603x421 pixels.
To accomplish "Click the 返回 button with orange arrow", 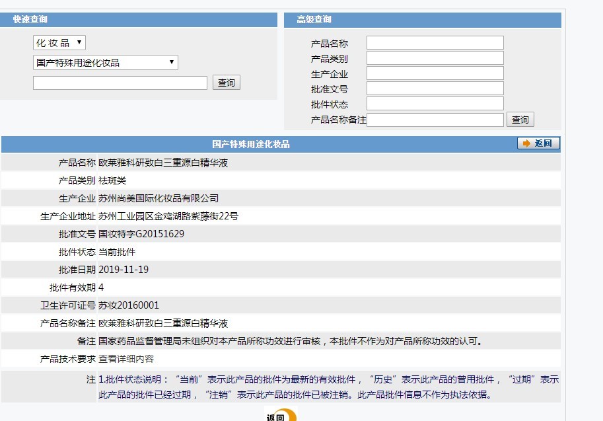I will click(538, 143).
